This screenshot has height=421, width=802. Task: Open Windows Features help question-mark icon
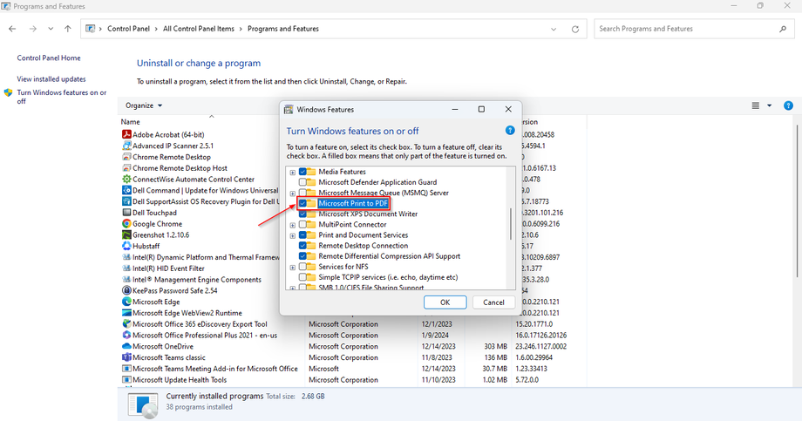coord(510,131)
